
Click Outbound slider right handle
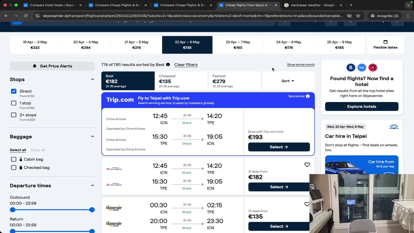(92, 210)
